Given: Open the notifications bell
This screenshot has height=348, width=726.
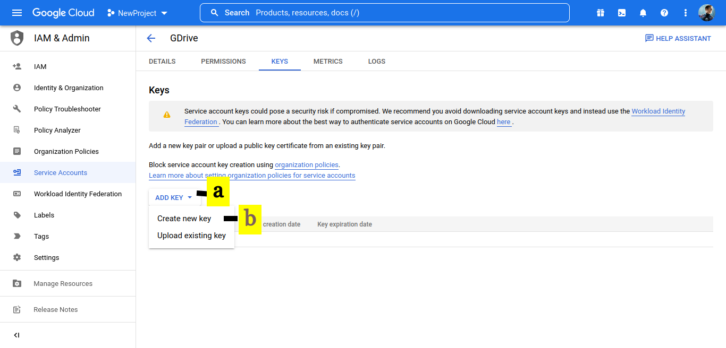Looking at the screenshot, I should pos(643,13).
